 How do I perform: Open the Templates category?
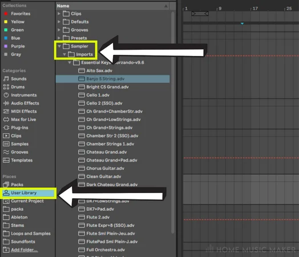[x=18, y=160]
